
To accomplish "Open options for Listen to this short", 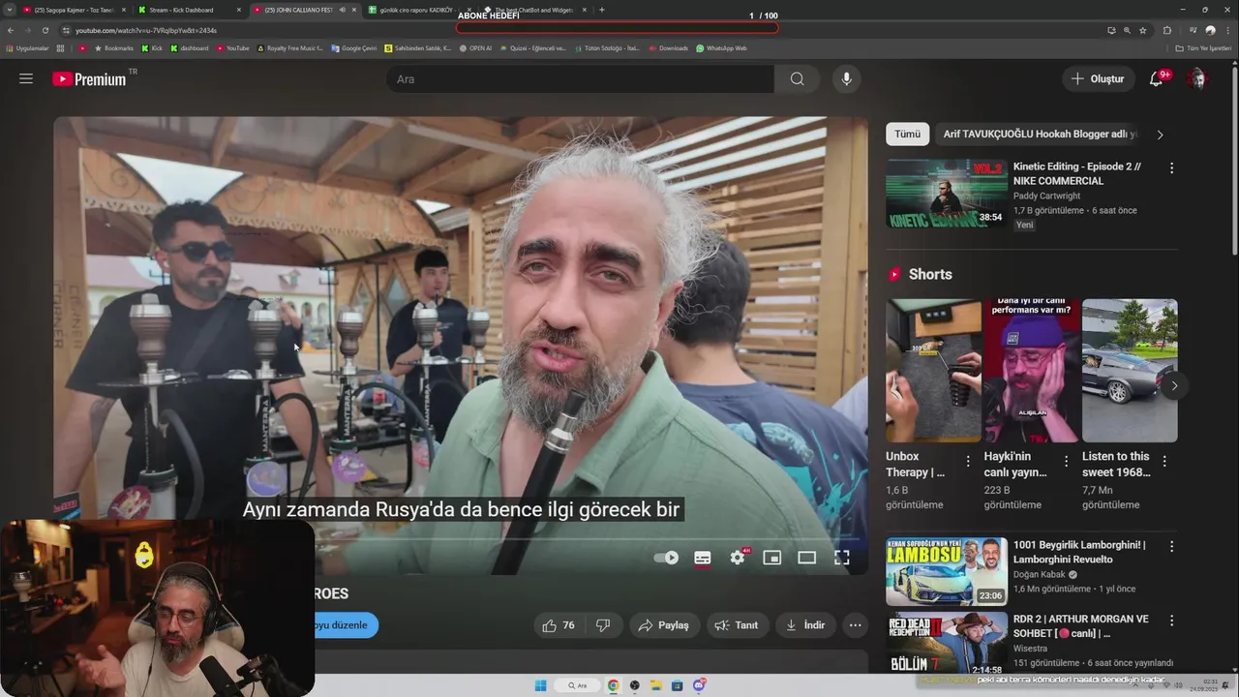I will [1164, 462].
